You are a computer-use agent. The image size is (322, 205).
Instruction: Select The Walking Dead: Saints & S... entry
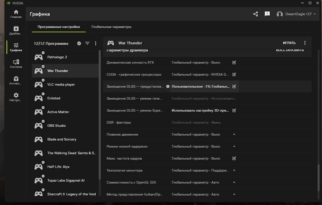click(x=65, y=153)
